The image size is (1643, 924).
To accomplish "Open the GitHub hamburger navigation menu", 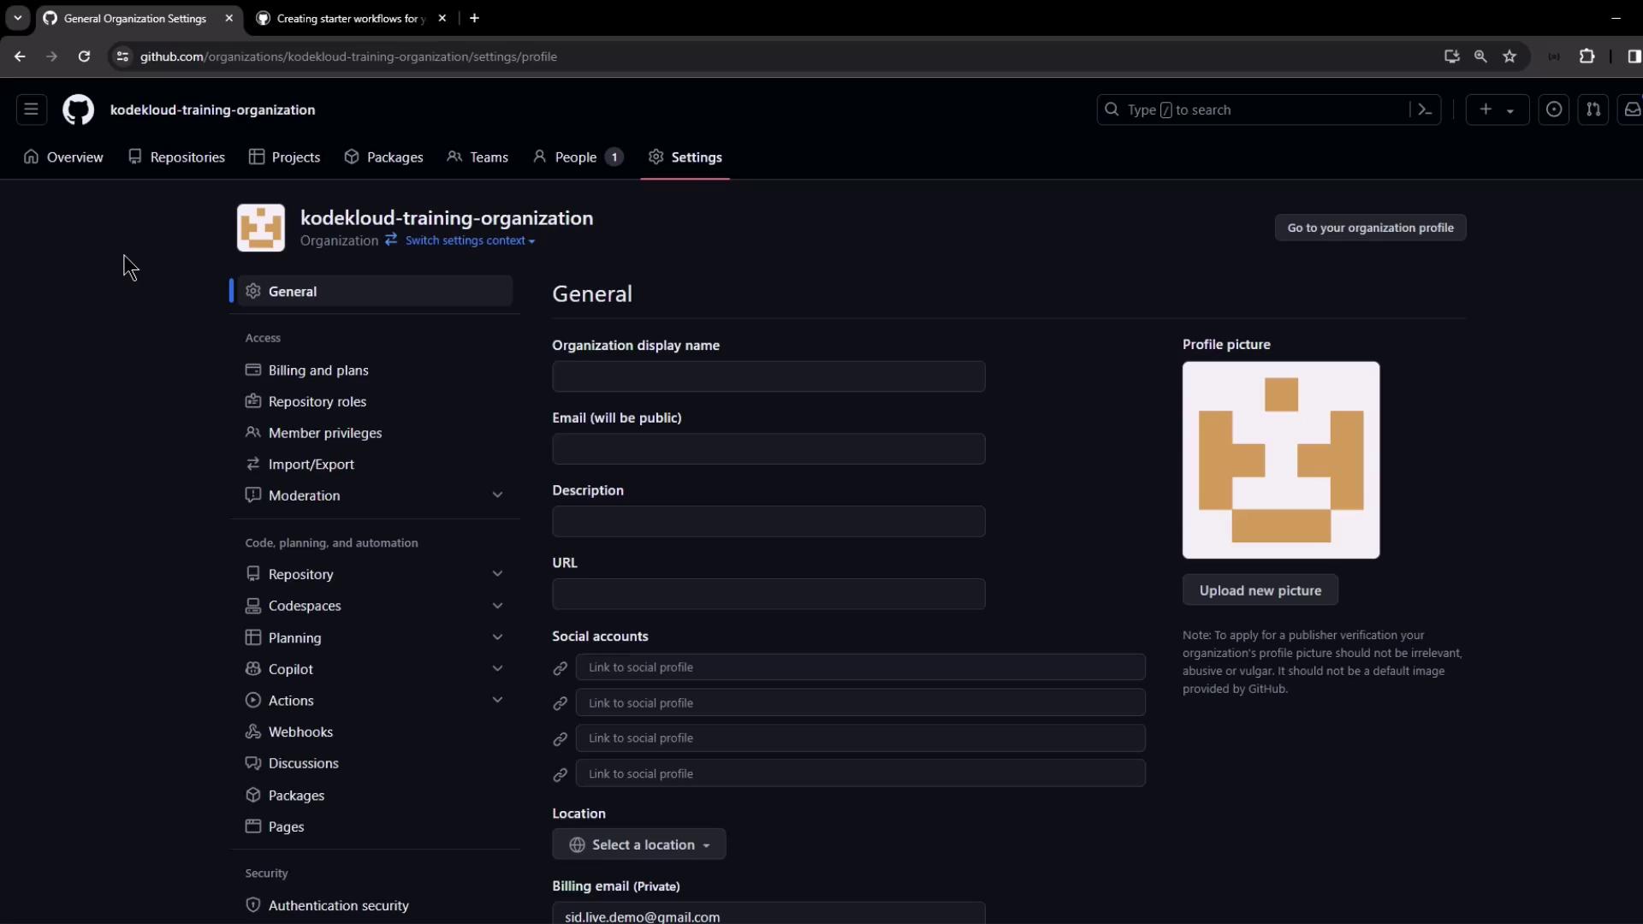I will click(x=31, y=110).
